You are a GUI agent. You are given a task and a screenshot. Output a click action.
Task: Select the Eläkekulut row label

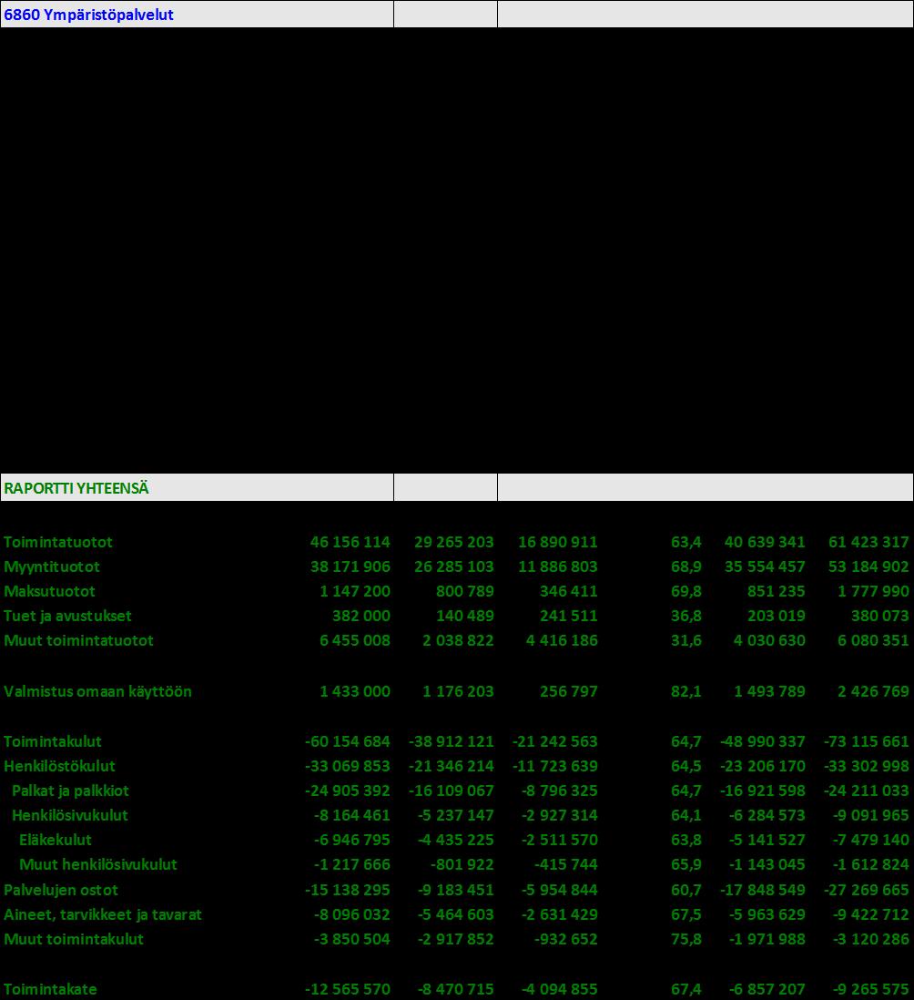pyautogui.click(x=56, y=840)
